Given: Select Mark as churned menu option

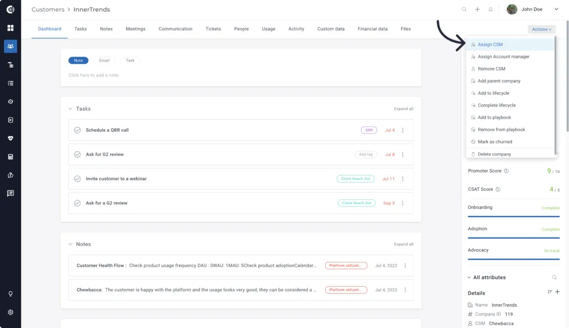Looking at the screenshot, I should point(510,142).
